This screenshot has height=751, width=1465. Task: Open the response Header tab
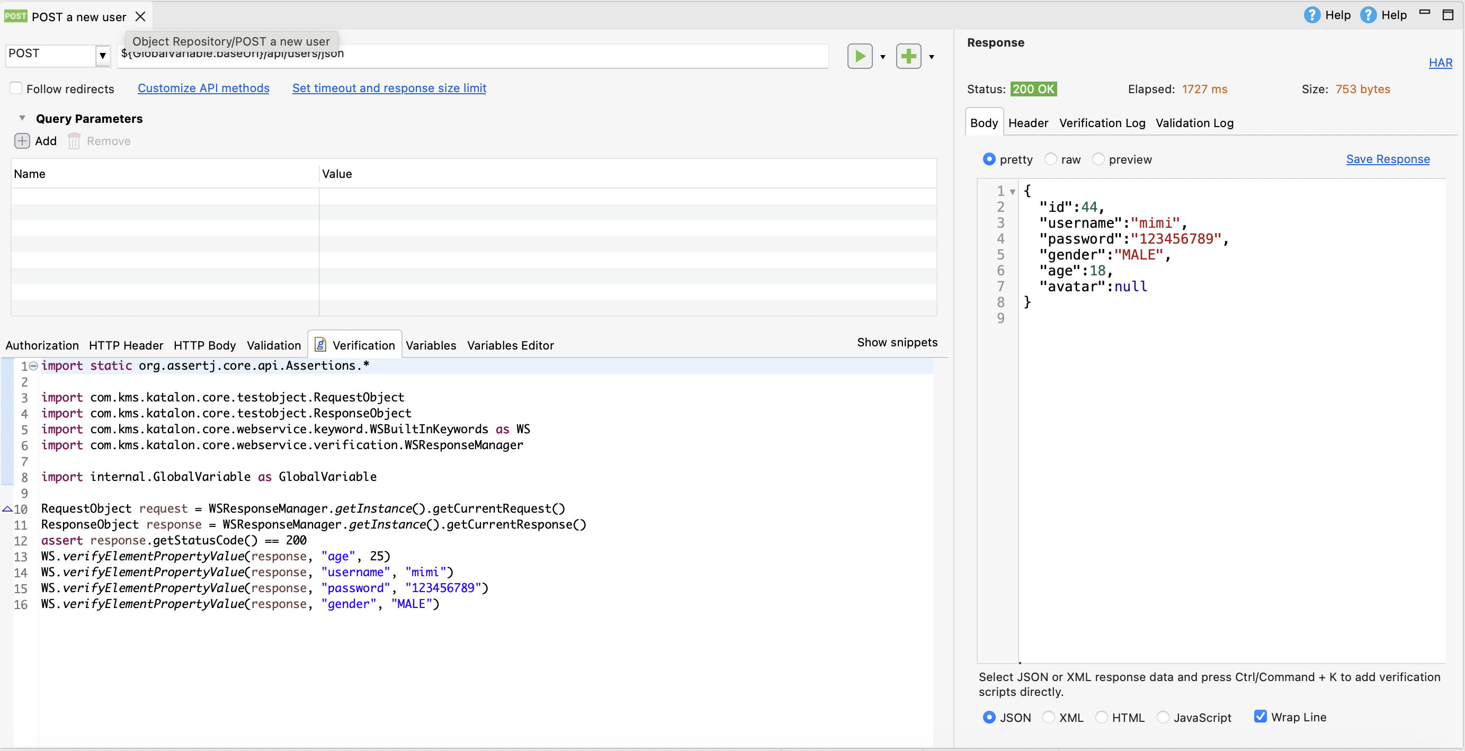pyautogui.click(x=1028, y=123)
